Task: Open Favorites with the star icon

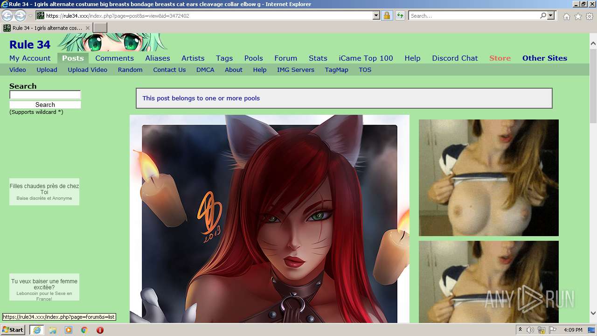Action: pyautogui.click(x=578, y=16)
